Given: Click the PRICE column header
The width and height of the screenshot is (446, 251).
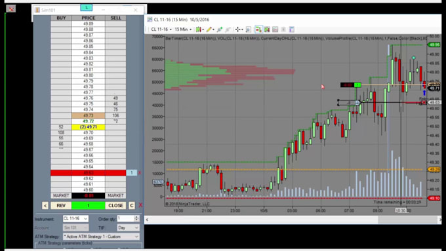Looking at the screenshot, I should pyautogui.click(x=88, y=18).
